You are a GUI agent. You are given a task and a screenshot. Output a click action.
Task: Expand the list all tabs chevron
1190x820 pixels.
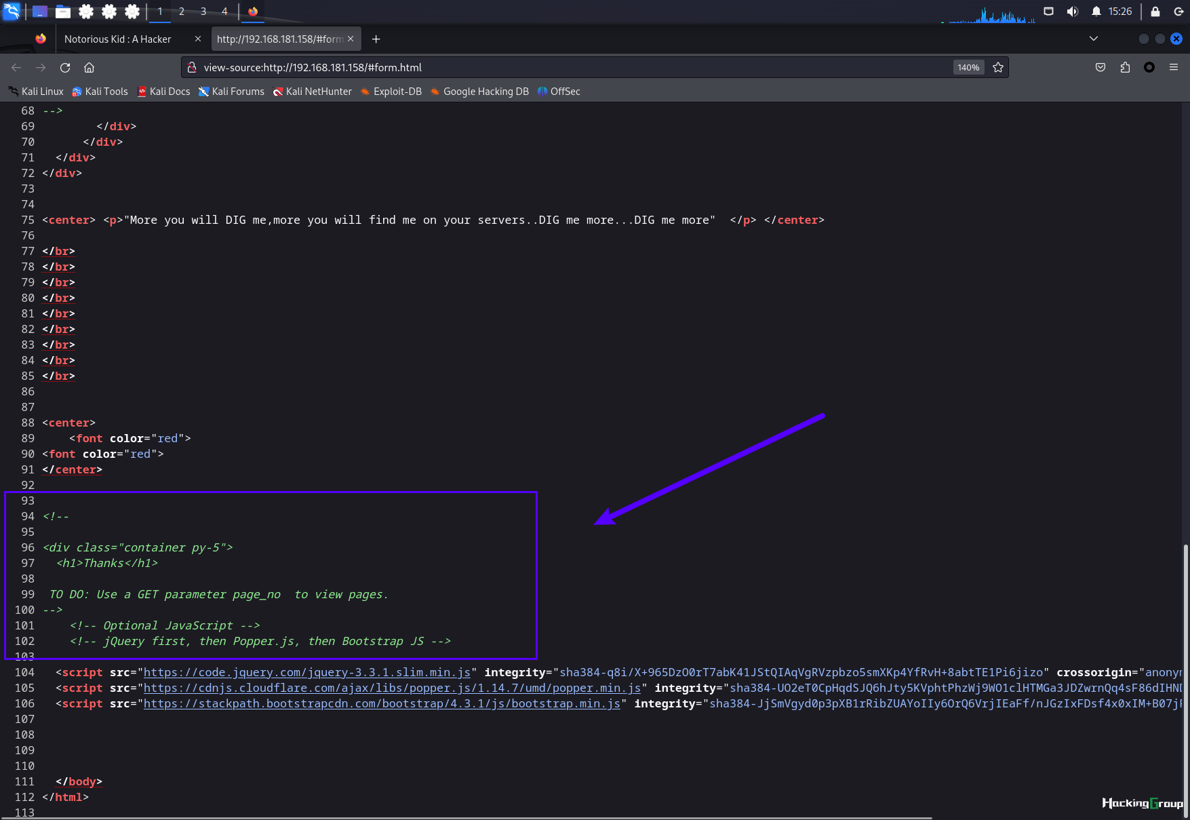pos(1094,39)
